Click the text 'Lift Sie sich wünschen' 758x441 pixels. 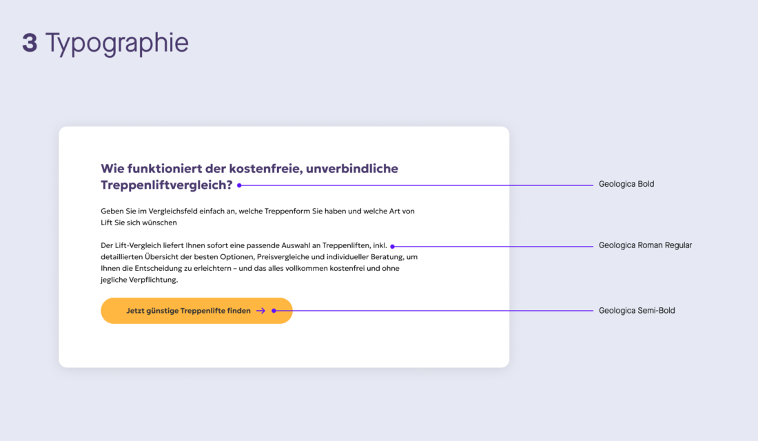pos(139,223)
